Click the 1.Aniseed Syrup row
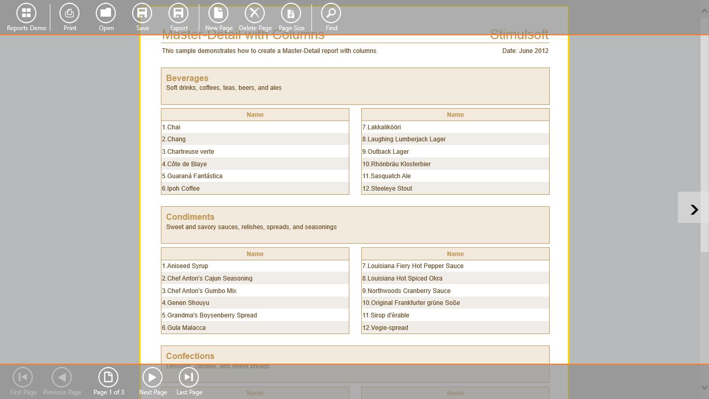Screen dimensions: 709x399 (255, 266)
